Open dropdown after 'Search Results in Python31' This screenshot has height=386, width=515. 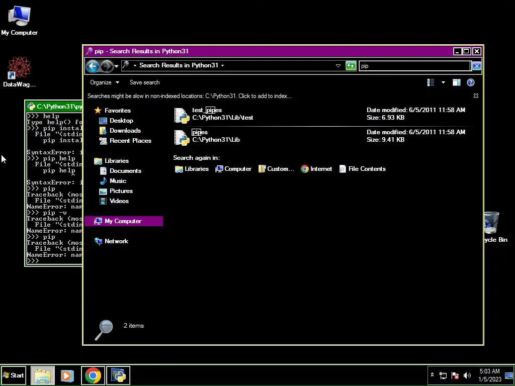point(222,66)
